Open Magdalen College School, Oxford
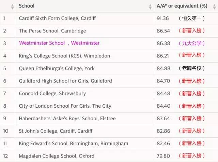 pyautogui.click(x=57, y=156)
